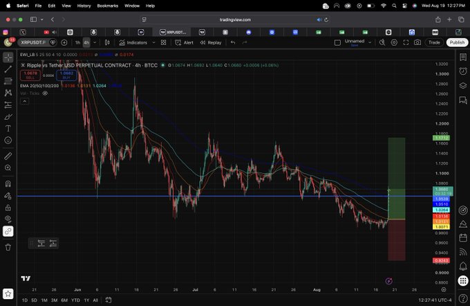This screenshot has height=306, width=470.
Task: Start bar Replay mode
Action: tap(210, 43)
